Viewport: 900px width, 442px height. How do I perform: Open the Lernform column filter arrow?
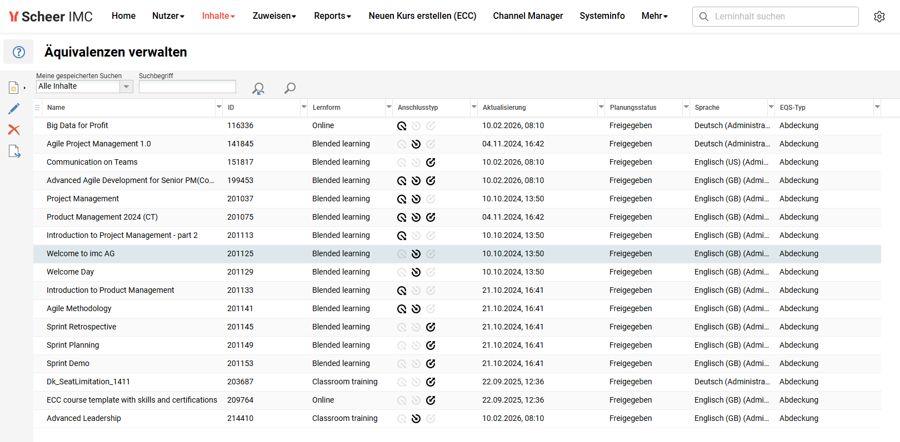[389, 107]
